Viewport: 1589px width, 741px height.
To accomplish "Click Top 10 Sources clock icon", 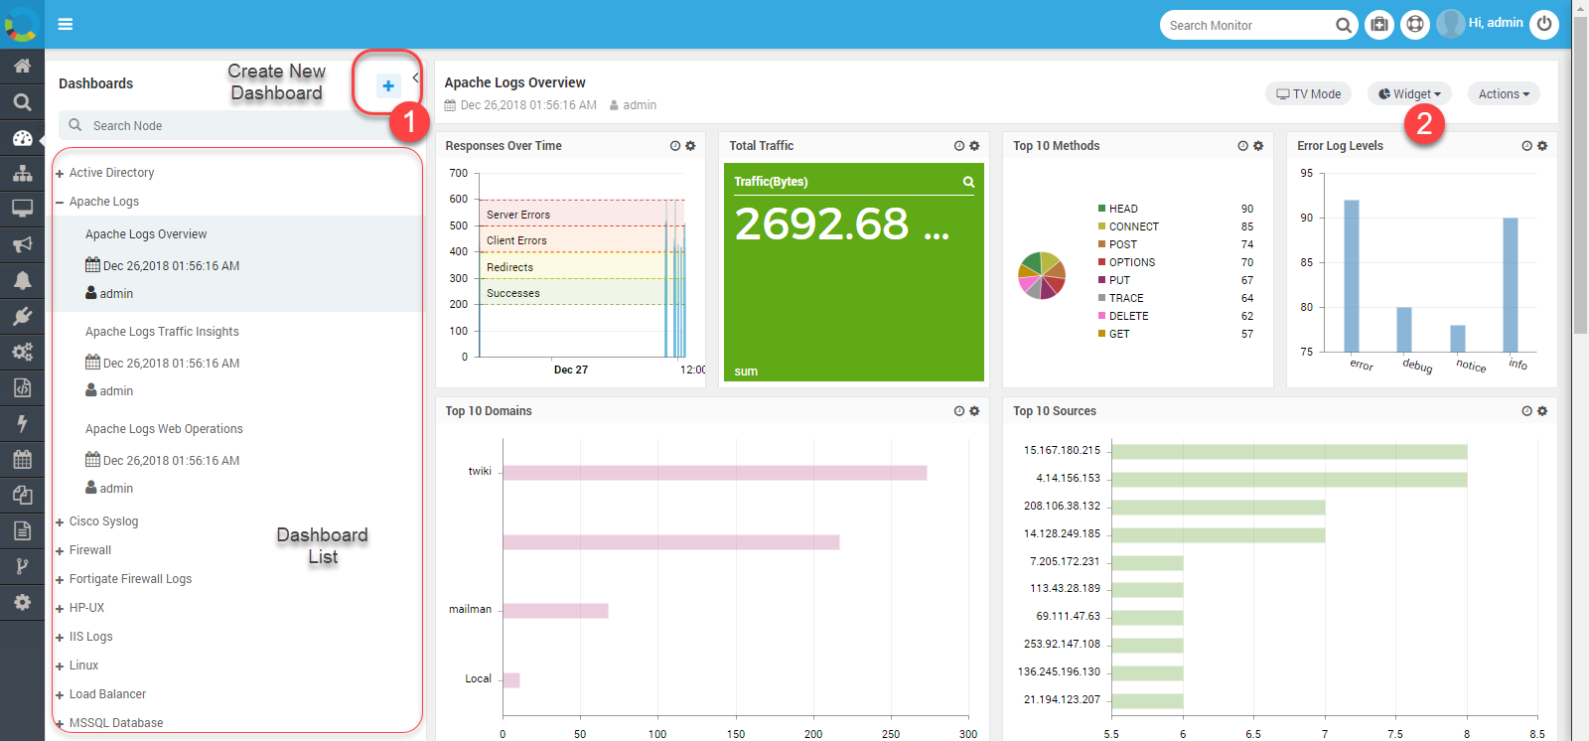I will [x=1527, y=411].
